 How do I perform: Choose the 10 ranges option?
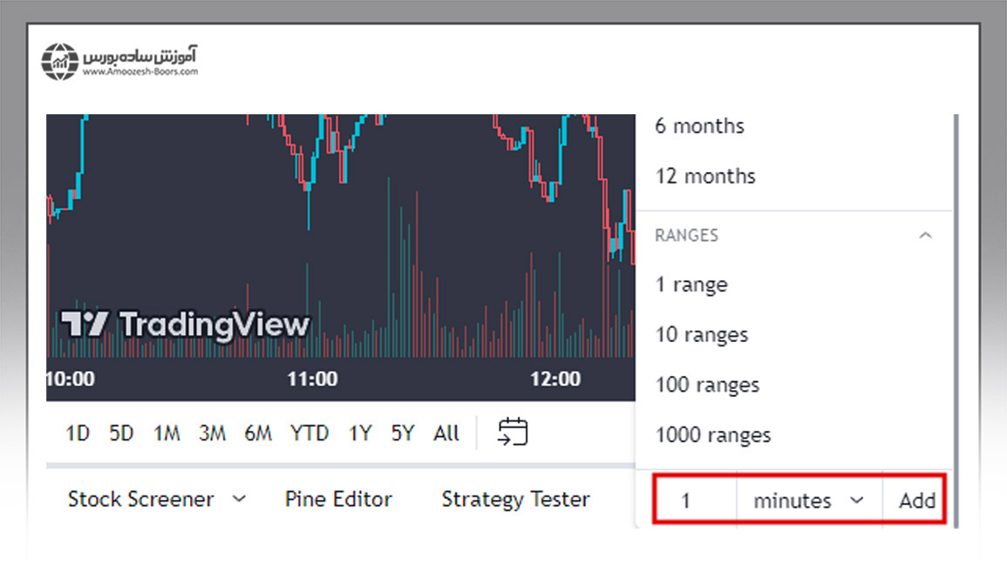coord(701,335)
